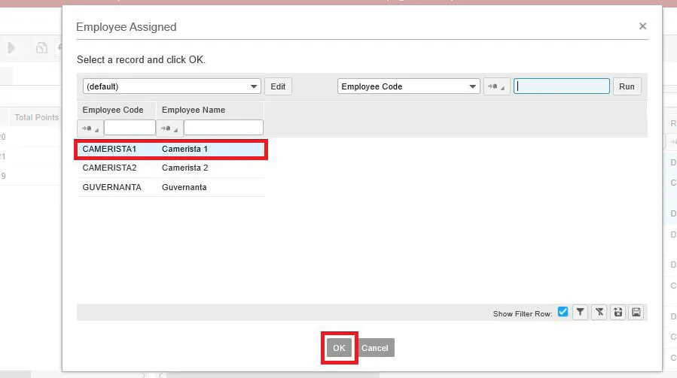
Task: Click the Cancel button
Action: point(375,348)
